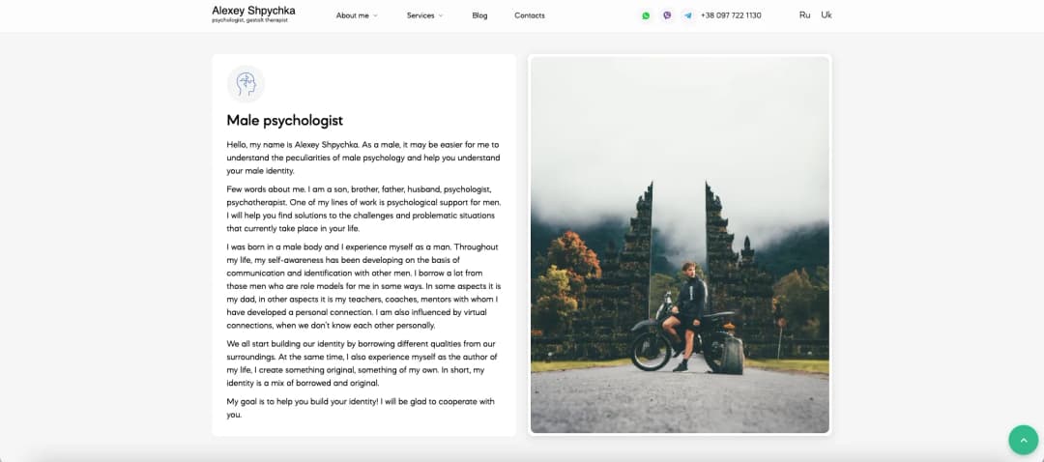Call phone number +38 097 722 1130
Viewport: 1044px width, 462px height.
pyautogui.click(x=731, y=15)
